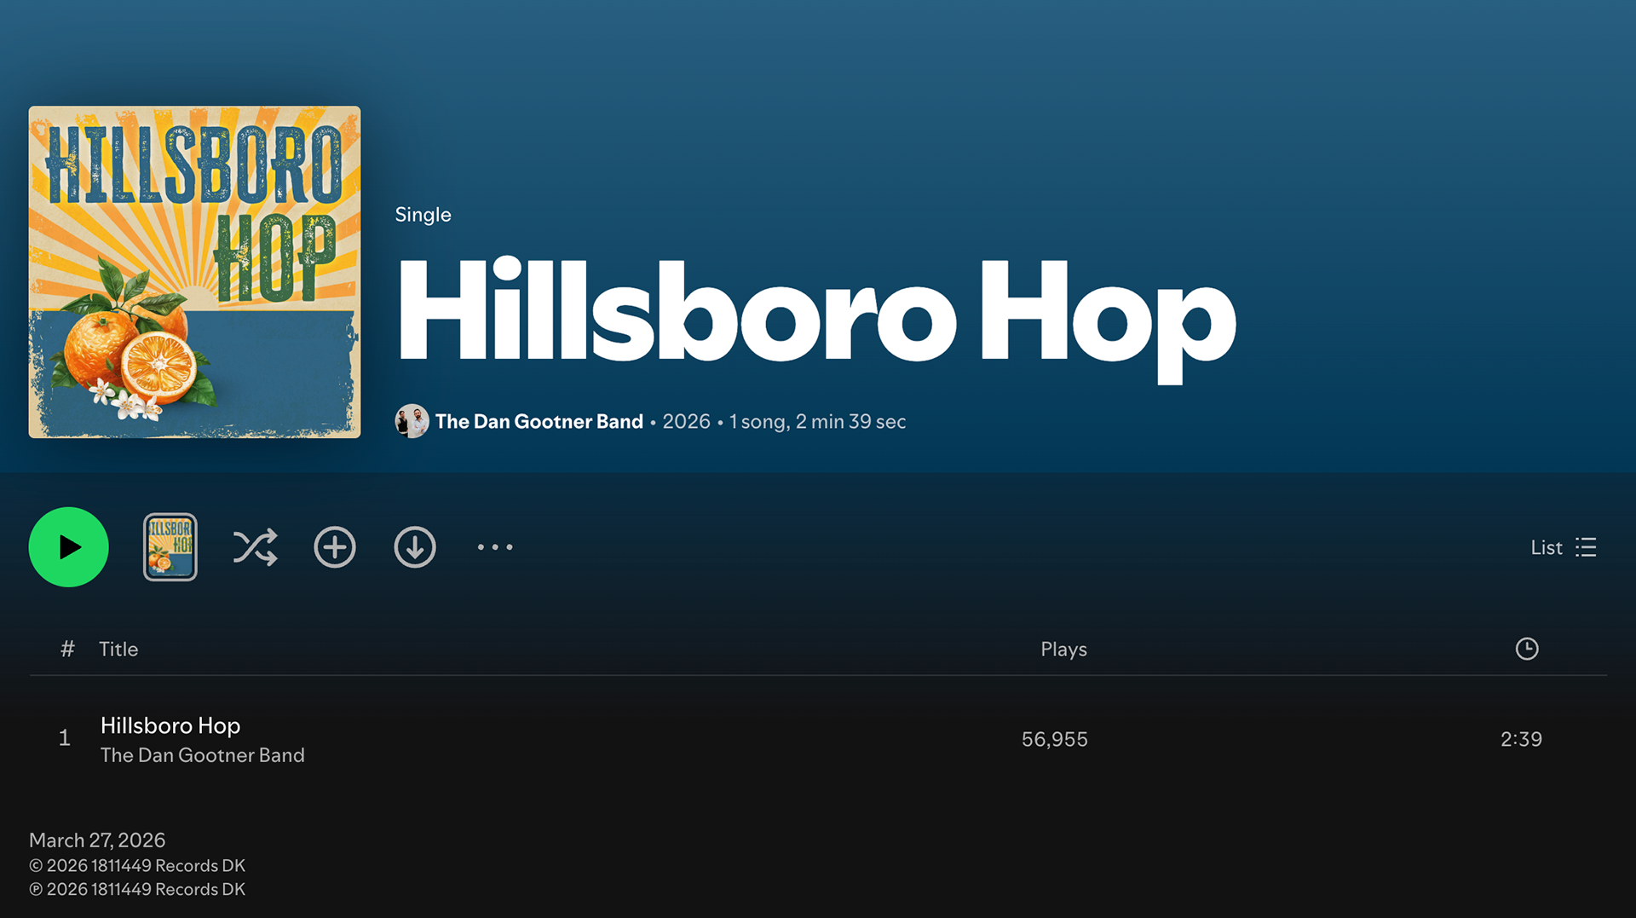
Task: Download the Hillsboro Hop single
Action: point(415,547)
